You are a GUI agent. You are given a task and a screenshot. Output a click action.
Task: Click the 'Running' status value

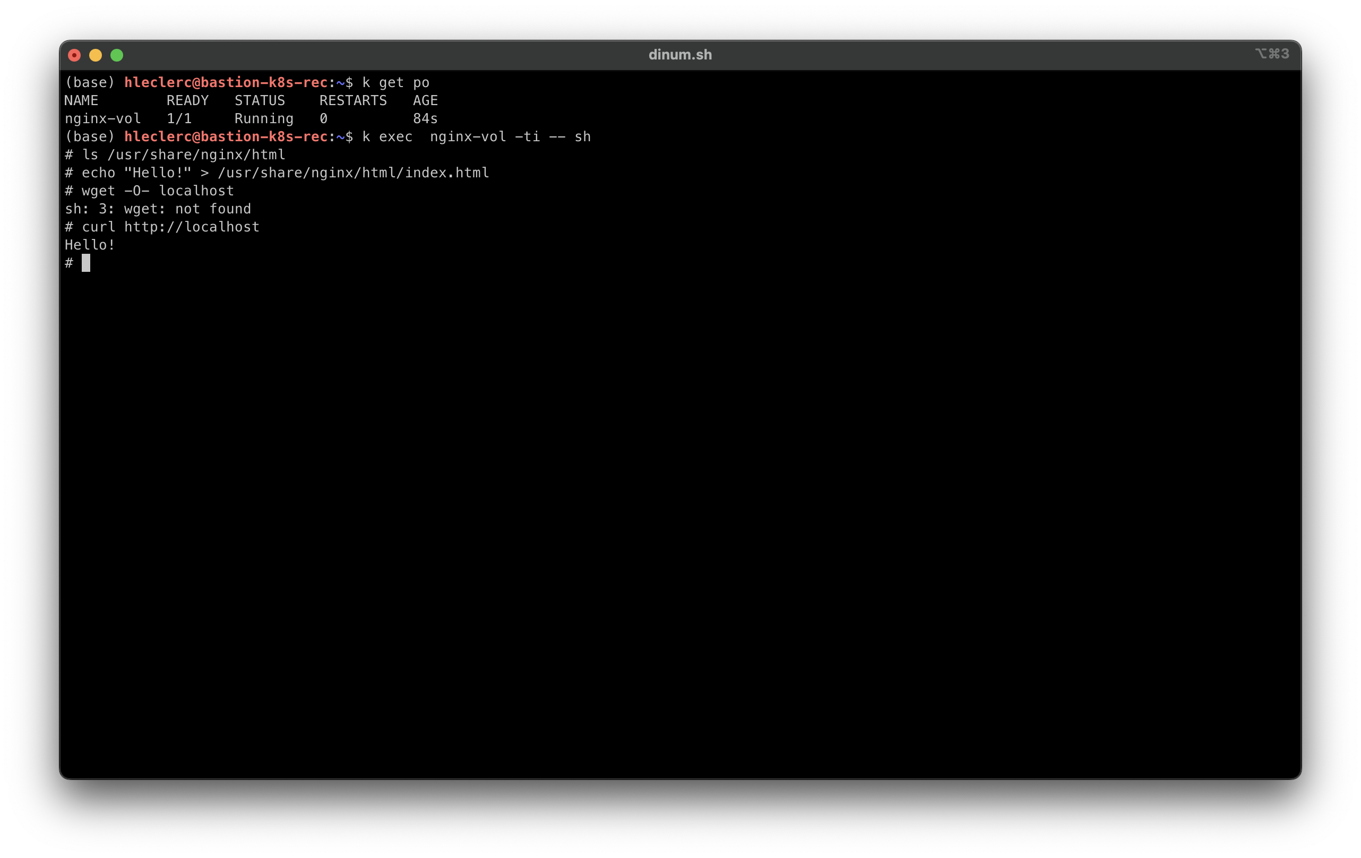coord(264,118)
